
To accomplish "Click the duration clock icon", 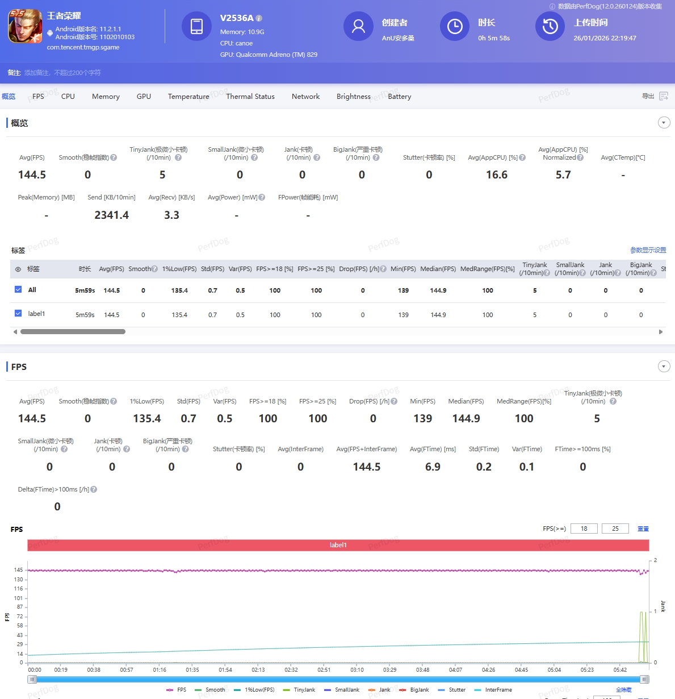I will tap(455, 26).
